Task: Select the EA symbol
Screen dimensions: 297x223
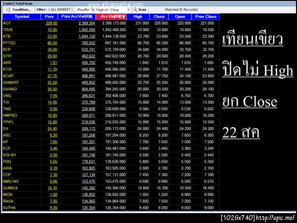Action: click(x=5, y=129)
